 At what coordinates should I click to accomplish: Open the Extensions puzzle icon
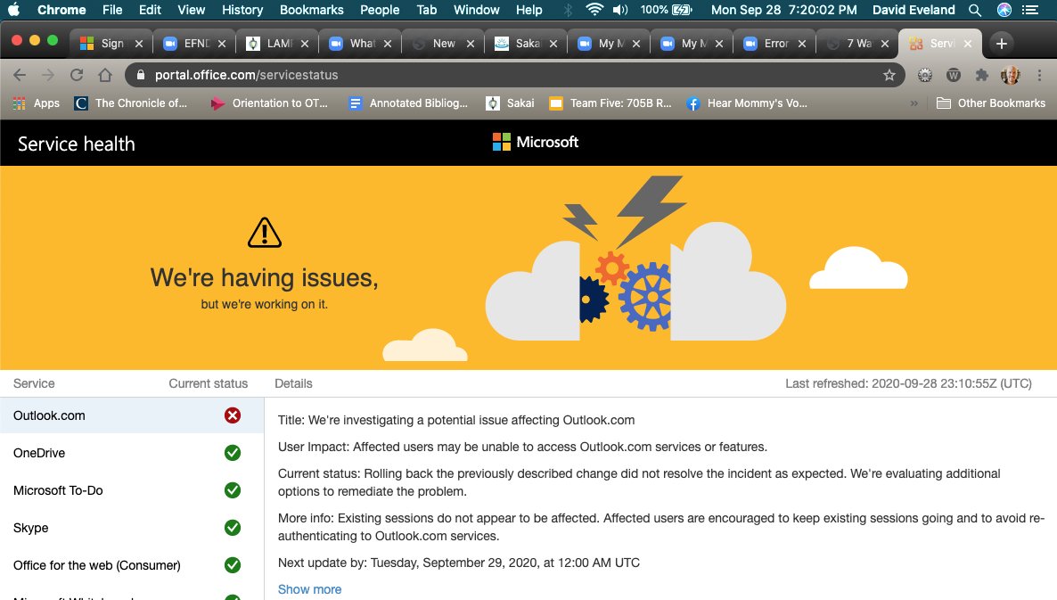click(981, 75)
